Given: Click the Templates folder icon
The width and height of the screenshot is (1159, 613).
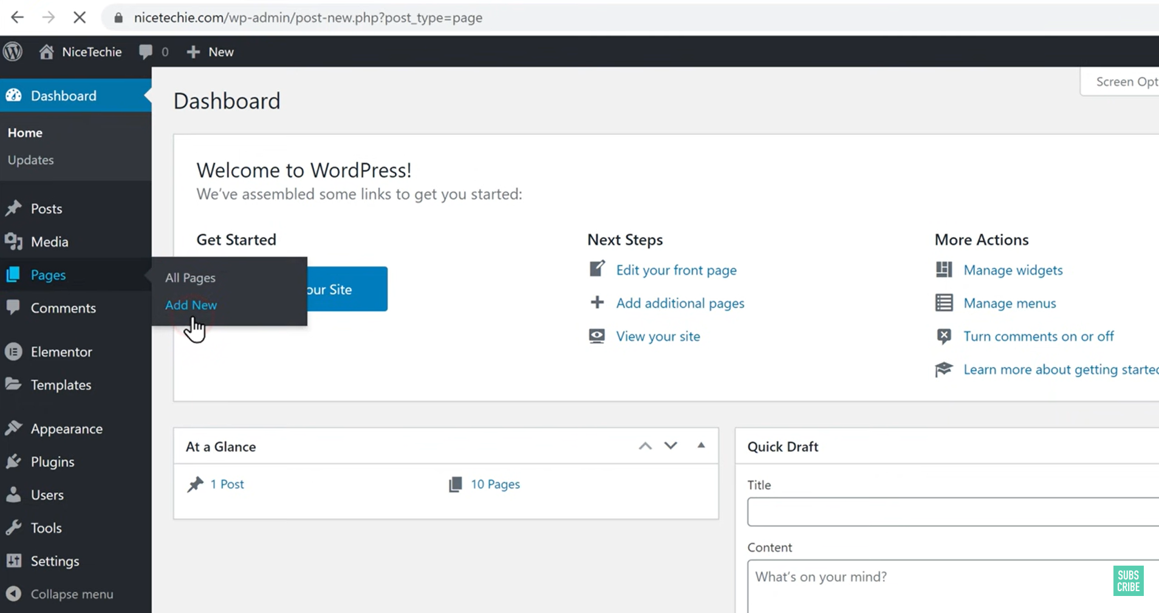Looking at the screenshot, I should pos(13,384).
